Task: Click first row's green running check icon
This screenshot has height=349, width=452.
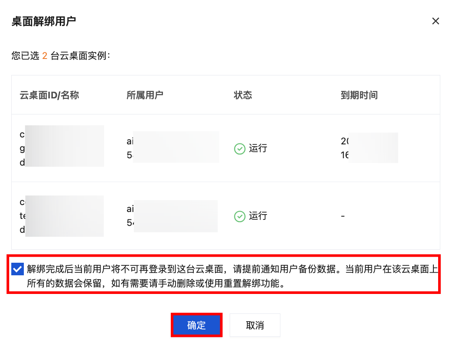Action: click(240, 149)
